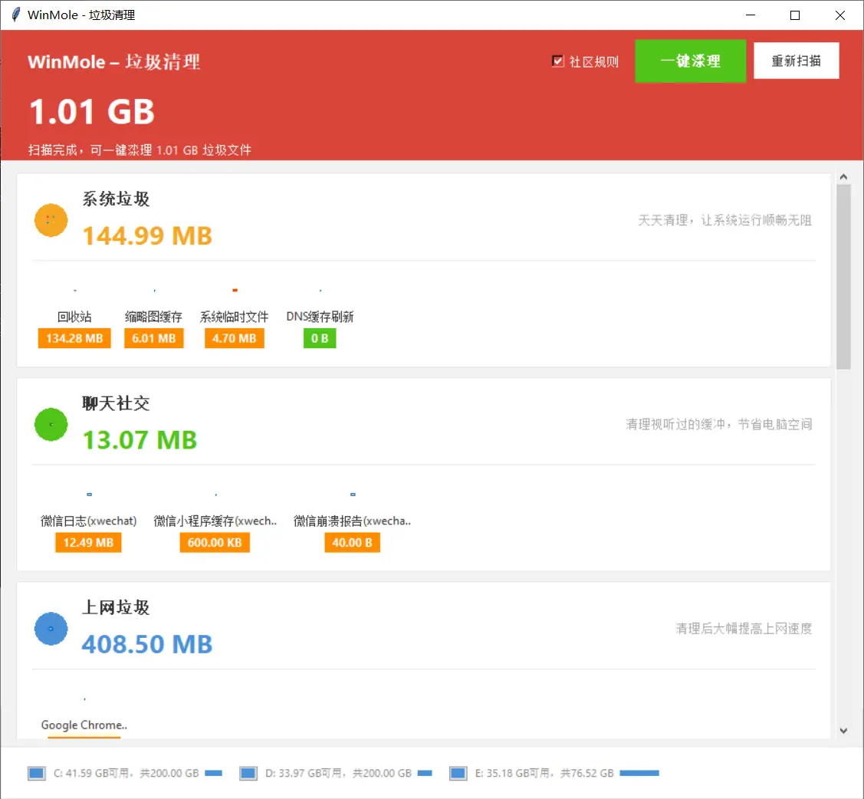Click the C: 41.59 GB free text

(x=126, y=773)
